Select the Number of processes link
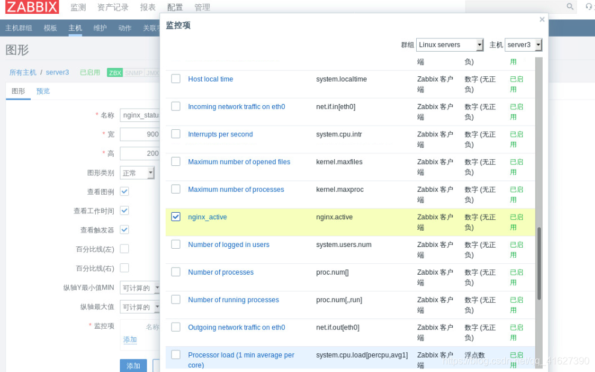The image size is (595, 372). pos(221,272)
